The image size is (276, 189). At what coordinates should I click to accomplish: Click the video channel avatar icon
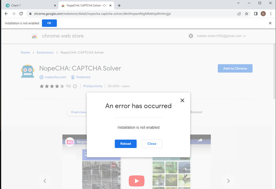[70, 142]
